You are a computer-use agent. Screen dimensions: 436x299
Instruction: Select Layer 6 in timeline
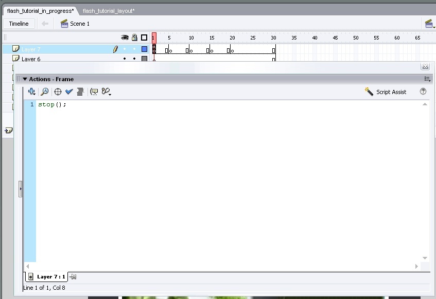(x=31, y=59)
